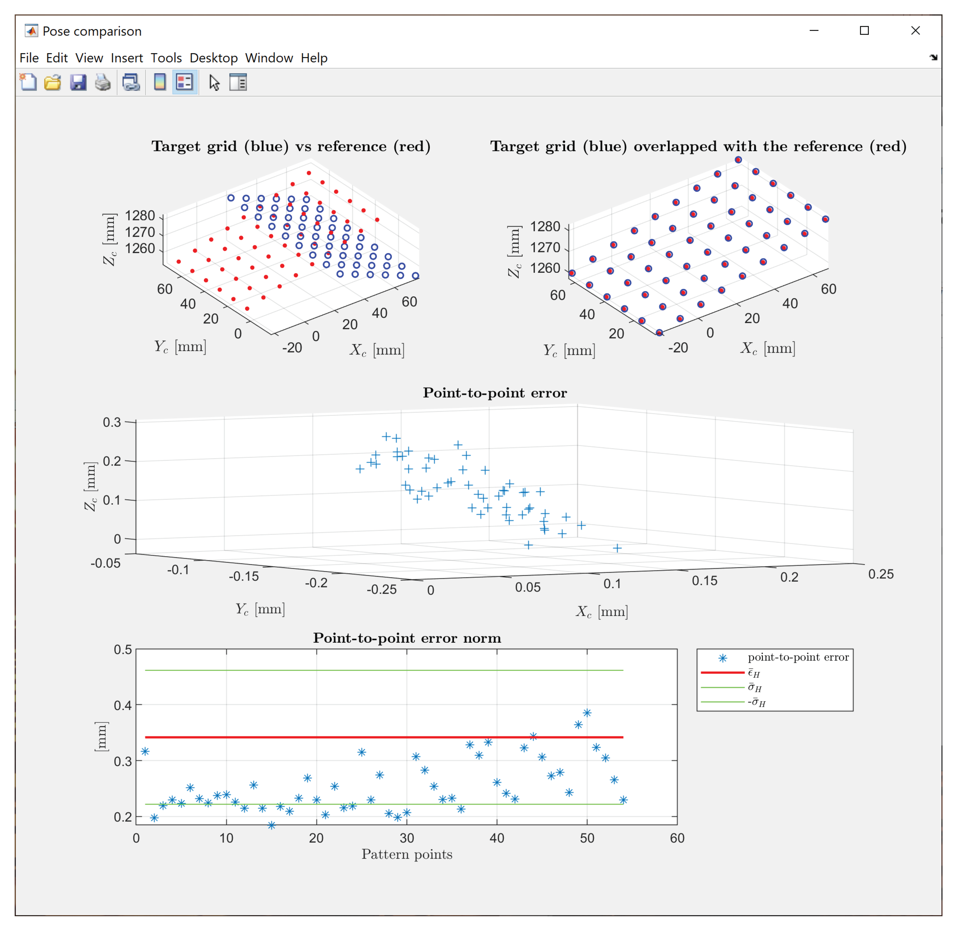The image size is (959, 928).
Task: Open the Tools menu
Action: 166,58
